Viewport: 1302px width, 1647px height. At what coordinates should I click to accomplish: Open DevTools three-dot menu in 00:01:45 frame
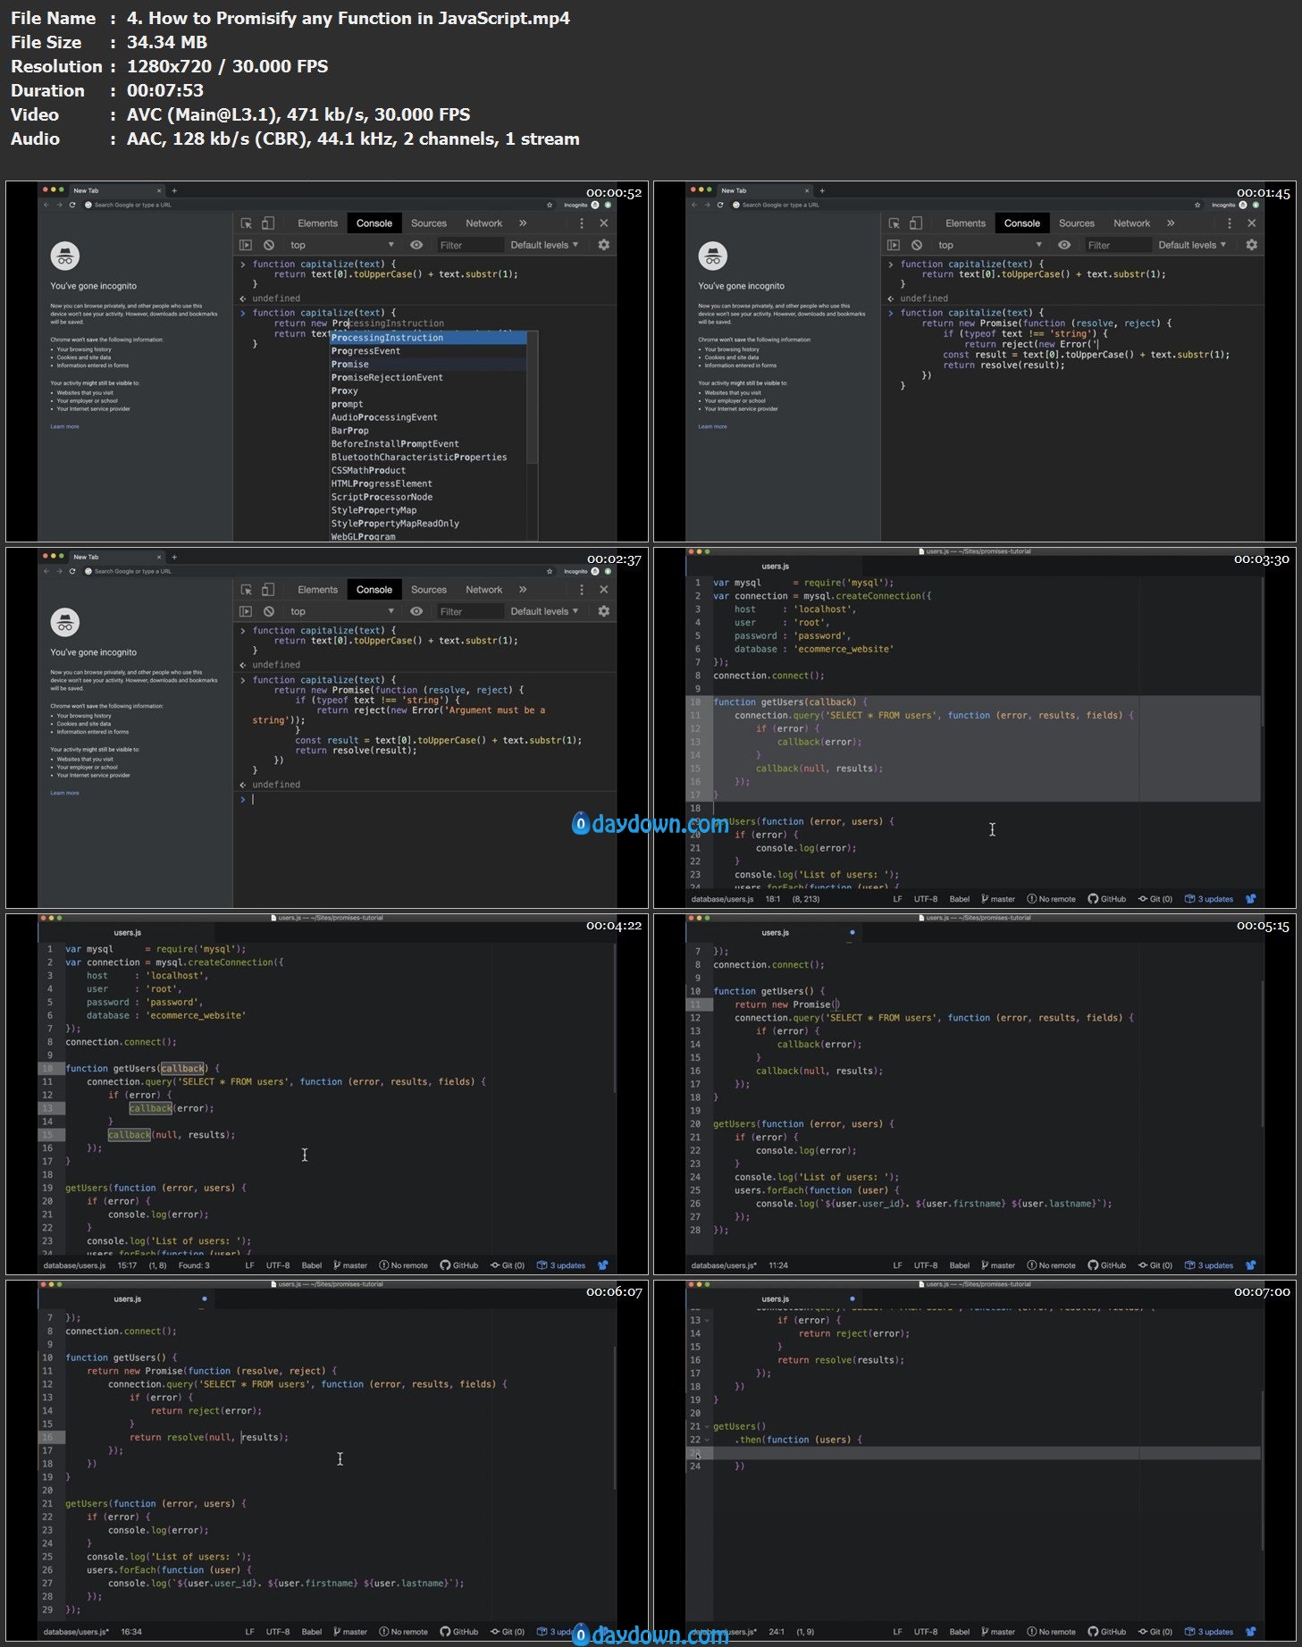coord(1230,223)
